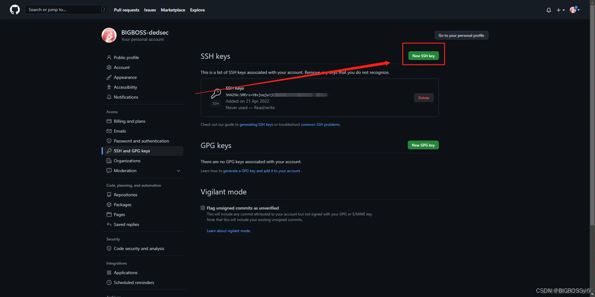Enable Flag unsigned commits as unverified checkbox

[203, 208]
